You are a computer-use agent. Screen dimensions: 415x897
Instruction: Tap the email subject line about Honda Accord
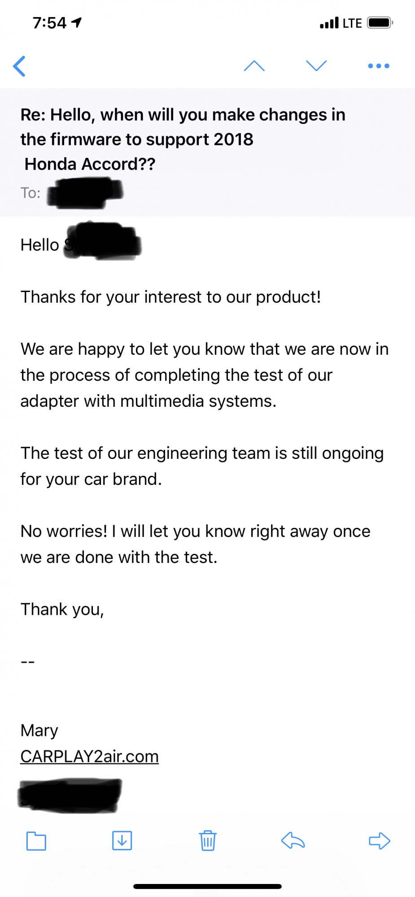click(x=183, y=139)
